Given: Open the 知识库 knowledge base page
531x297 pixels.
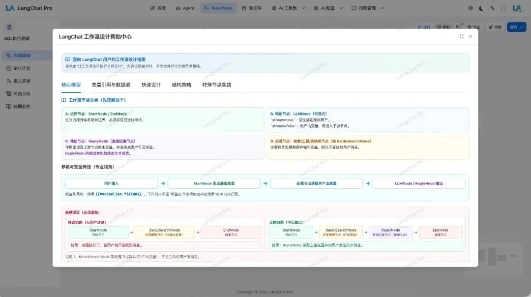Looking at the screenshot, I should coord(252,8).
